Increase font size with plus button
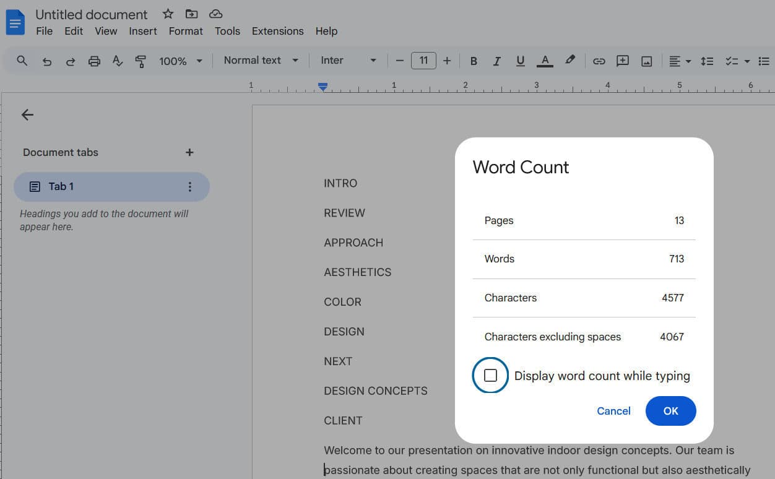The height and width of the screenshot is (479, 775). point(447,61)
